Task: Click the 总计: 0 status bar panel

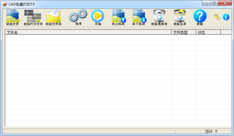Action: (x=217, y=131)
